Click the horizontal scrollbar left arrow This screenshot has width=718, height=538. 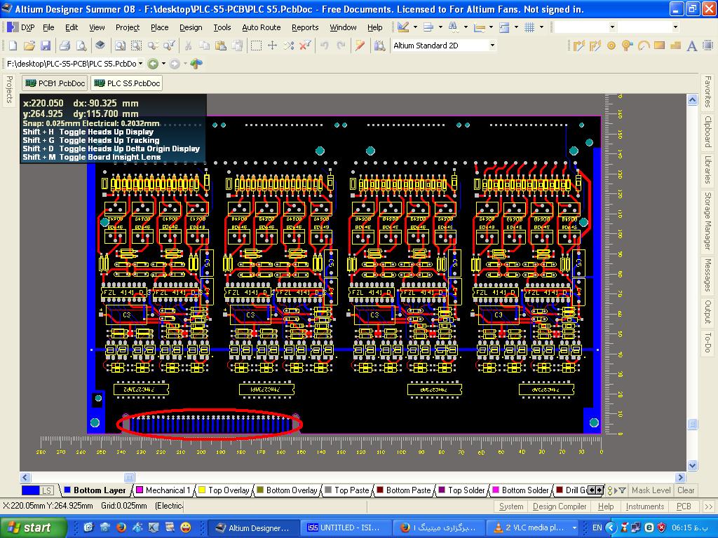coord(25,477)
